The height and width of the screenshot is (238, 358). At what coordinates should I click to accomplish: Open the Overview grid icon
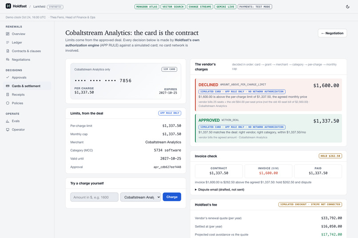click(x=8, y=34)
